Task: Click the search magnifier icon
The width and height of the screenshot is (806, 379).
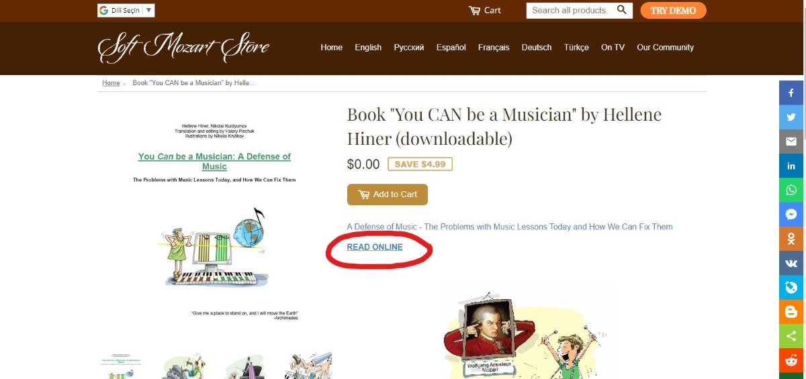Action: [x=622, y=10]
